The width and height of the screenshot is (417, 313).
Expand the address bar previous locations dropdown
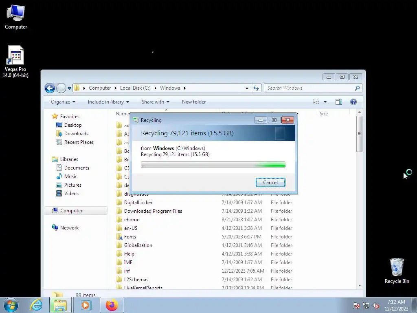pyautogui.click(x=247, y=88)
